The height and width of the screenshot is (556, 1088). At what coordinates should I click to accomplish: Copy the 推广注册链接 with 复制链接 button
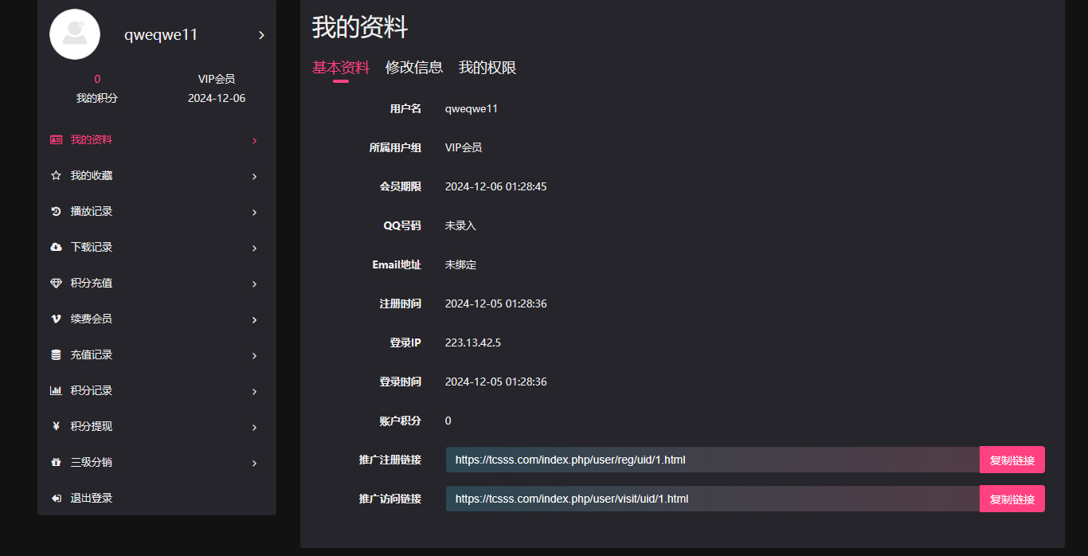[x=1012, y=460]
